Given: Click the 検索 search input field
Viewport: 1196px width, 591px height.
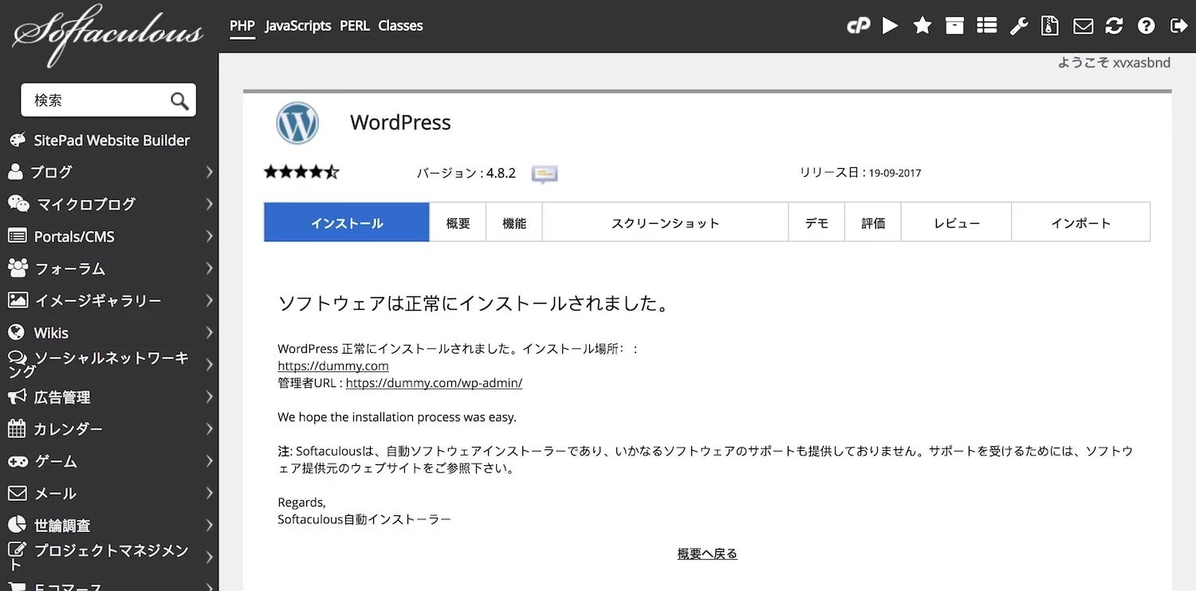Looking at the screenshot, I should (94, 100).
